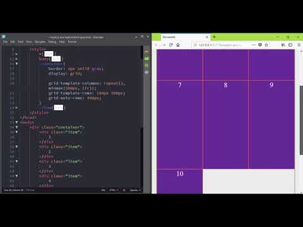This screenshot has width=303, height=227.
Task: Open the HTML language dropdown in status bar
Action: pyautogui.click(x=114, y=190)
